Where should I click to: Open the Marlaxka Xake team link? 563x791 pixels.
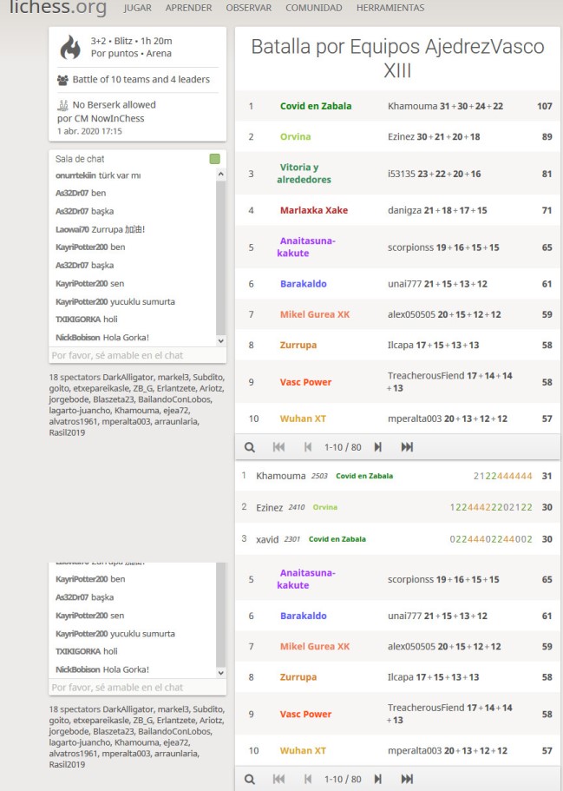[313, 210]
